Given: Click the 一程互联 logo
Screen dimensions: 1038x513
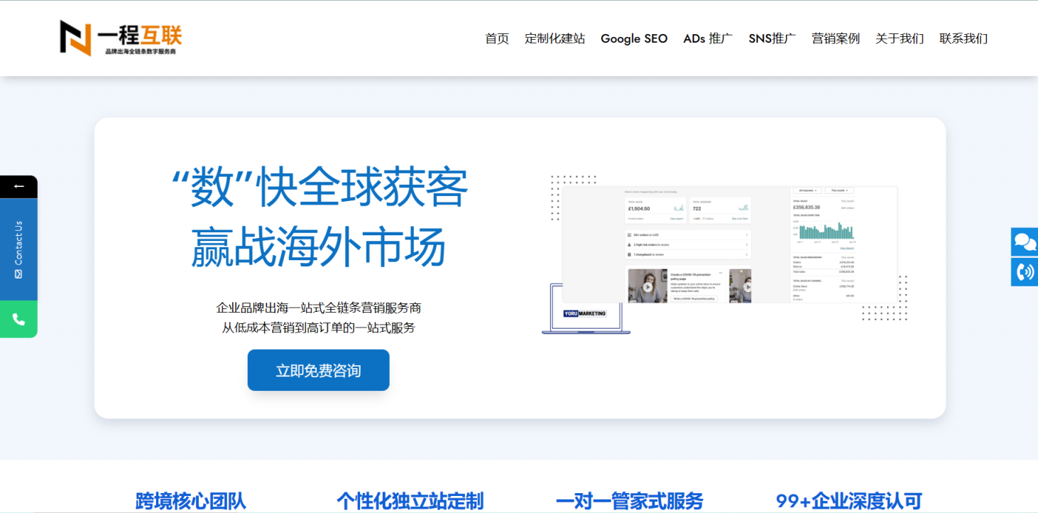Looking at the screenshot, I should click(x=119, y=38).
